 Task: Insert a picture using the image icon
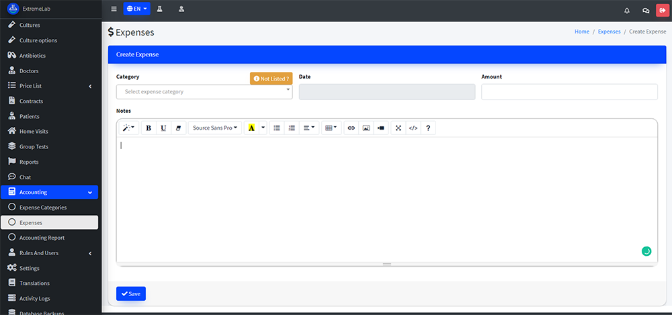366,128
